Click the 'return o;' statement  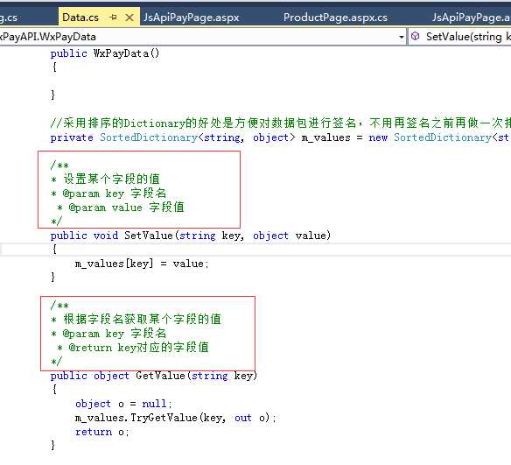tap(102, 432)
